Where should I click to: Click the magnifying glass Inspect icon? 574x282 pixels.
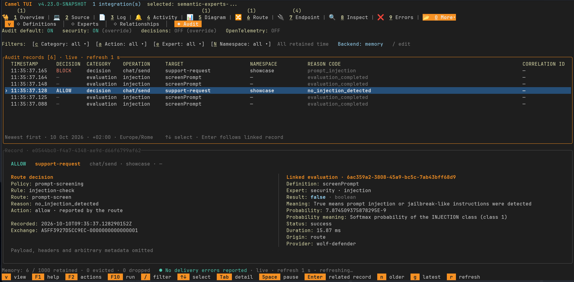[332, 17]
